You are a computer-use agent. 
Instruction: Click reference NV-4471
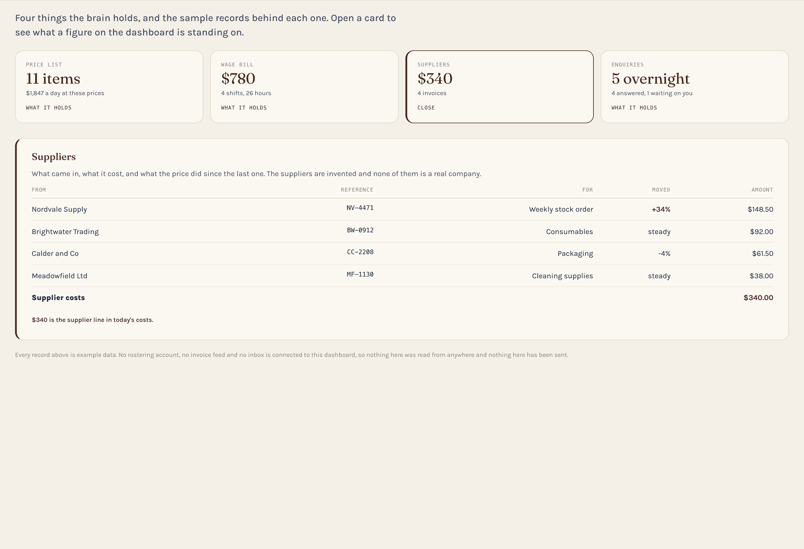click(360, 208)
